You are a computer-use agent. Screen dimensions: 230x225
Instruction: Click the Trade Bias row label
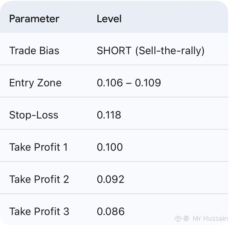[34, 51]
